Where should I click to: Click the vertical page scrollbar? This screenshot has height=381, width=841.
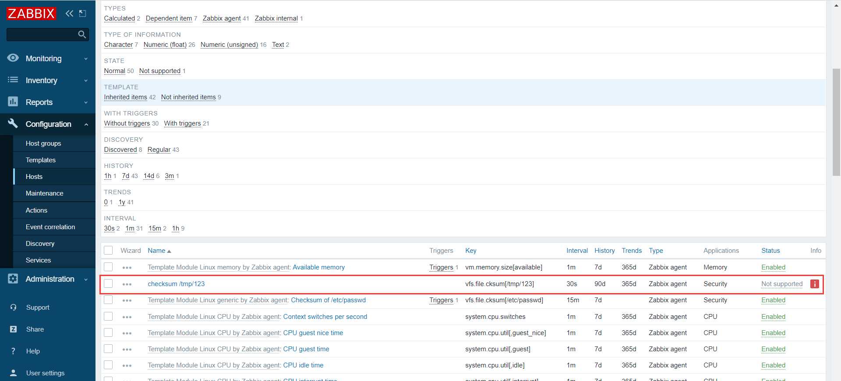[x=836, y=122]
